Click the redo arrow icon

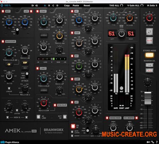37,5
